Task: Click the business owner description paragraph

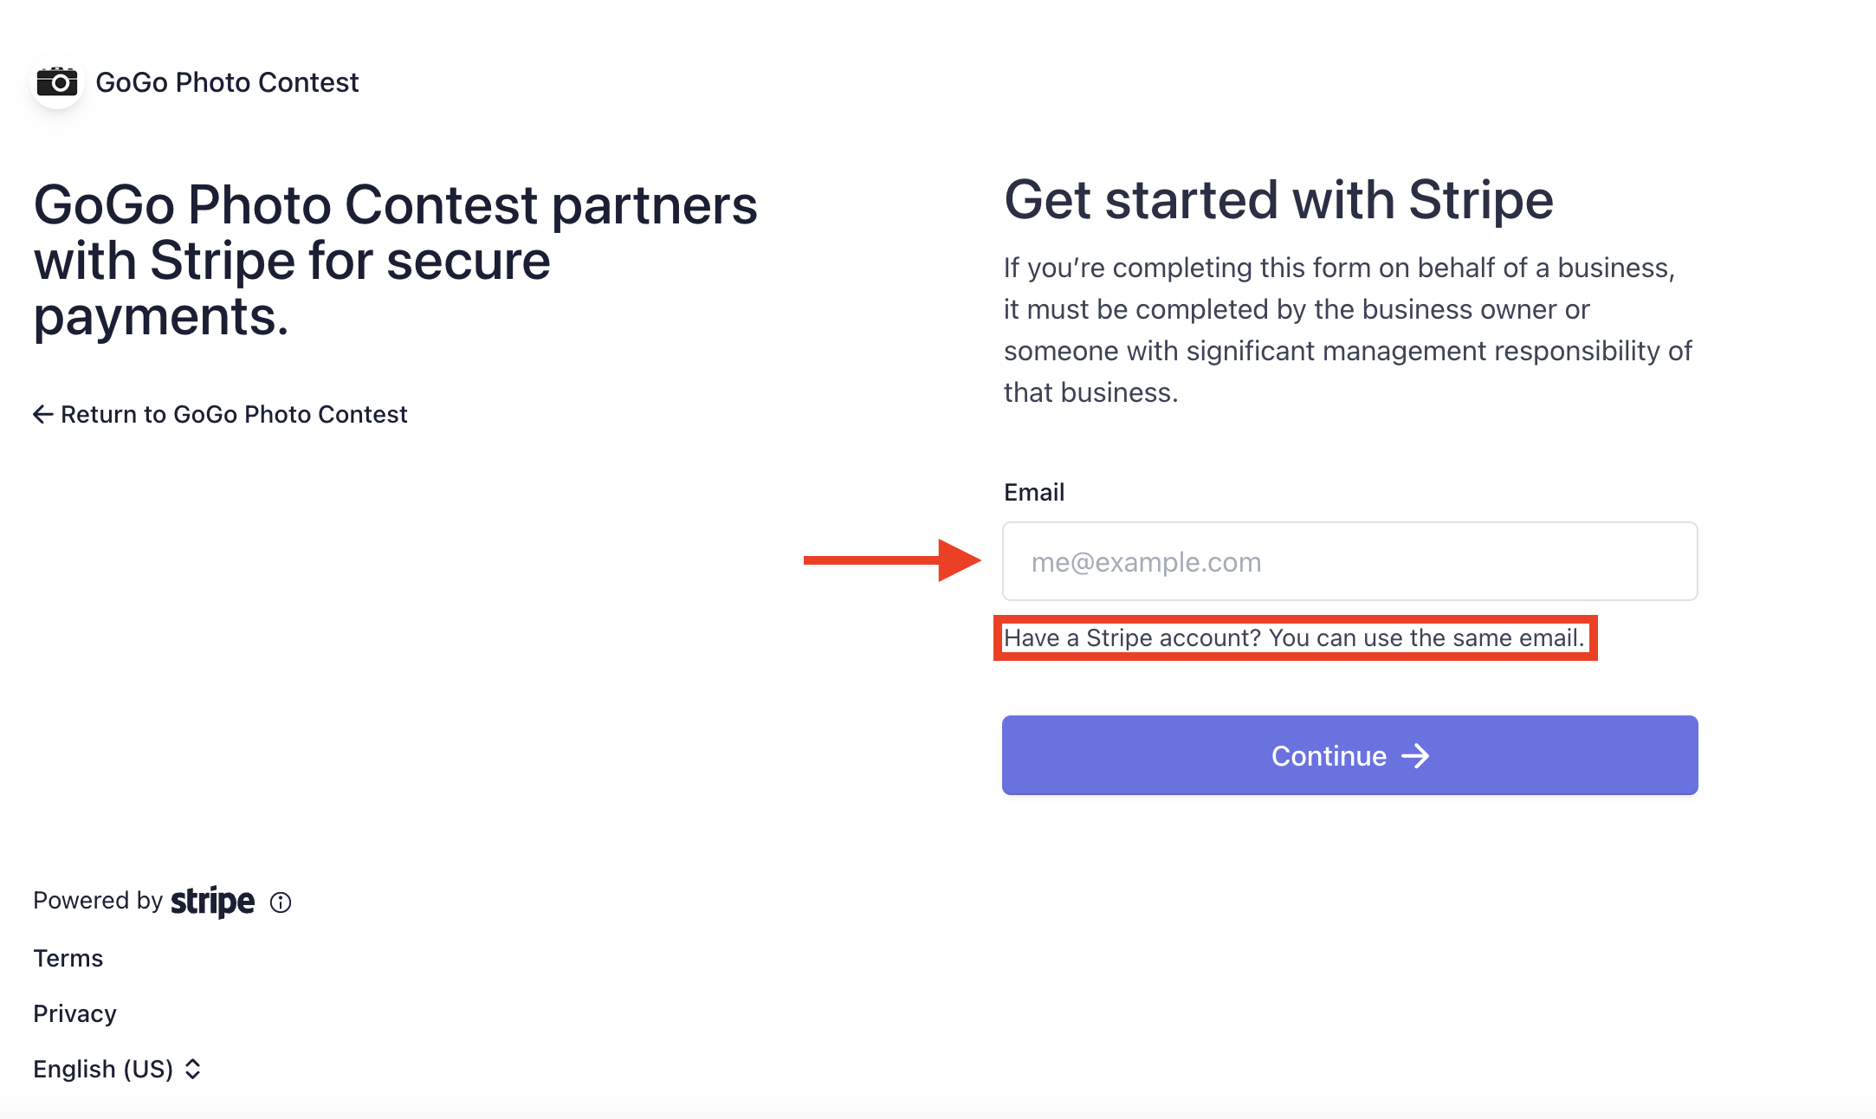Action: click(x=1348, y=330)
